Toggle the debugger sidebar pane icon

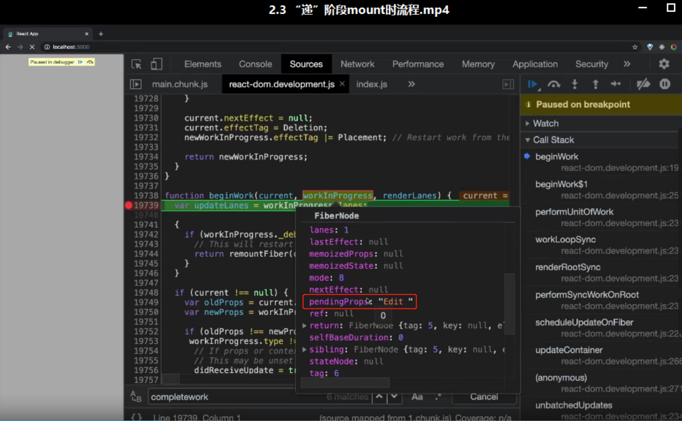[508, 84]
